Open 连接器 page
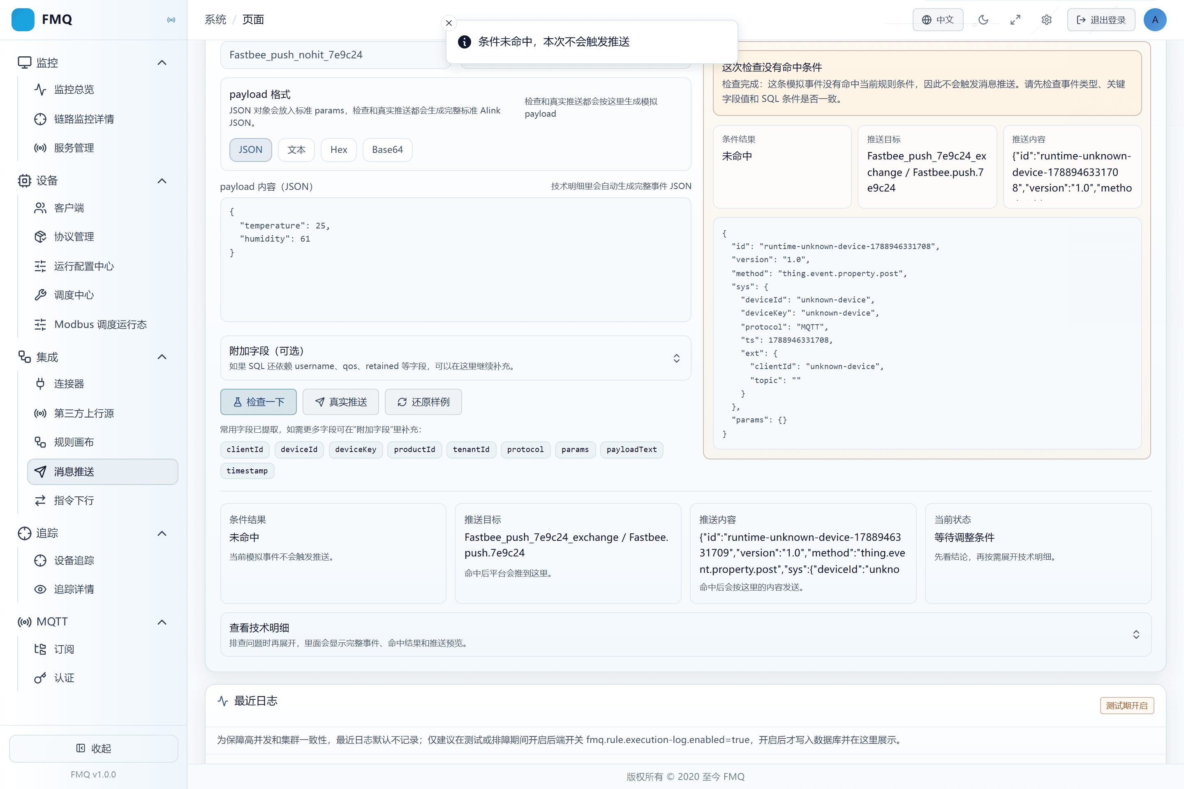 103,384
